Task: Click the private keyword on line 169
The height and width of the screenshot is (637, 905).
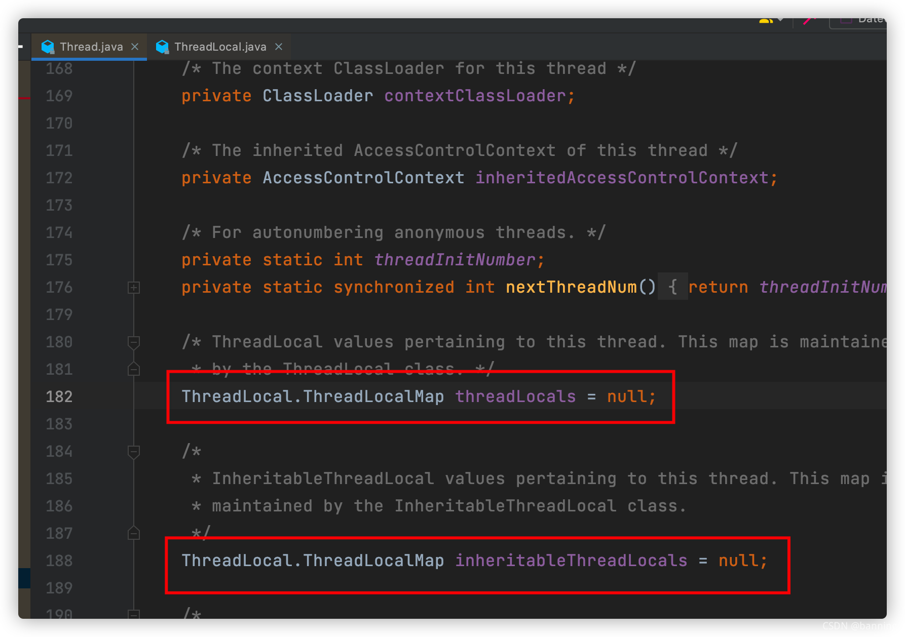Action: click(216, 96)
